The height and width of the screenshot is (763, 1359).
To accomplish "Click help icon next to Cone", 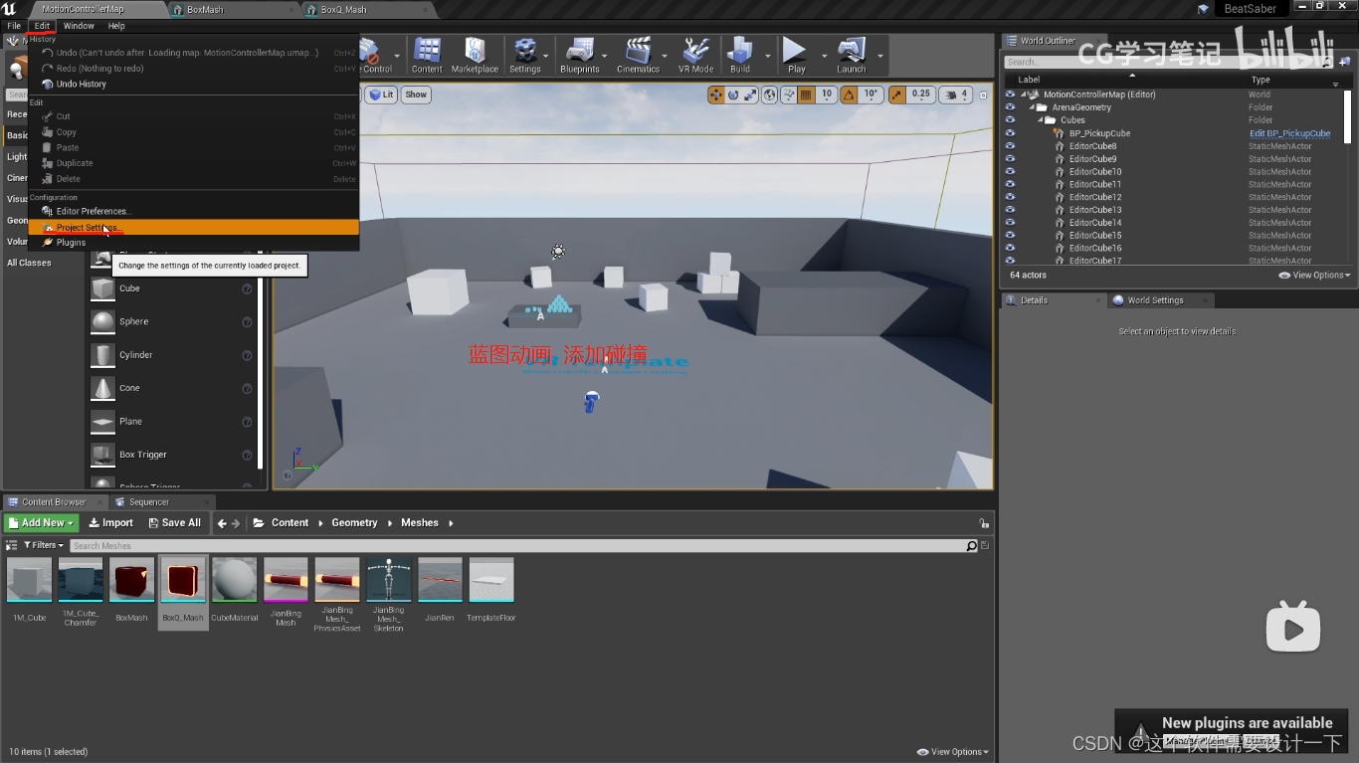I will 248,388.
